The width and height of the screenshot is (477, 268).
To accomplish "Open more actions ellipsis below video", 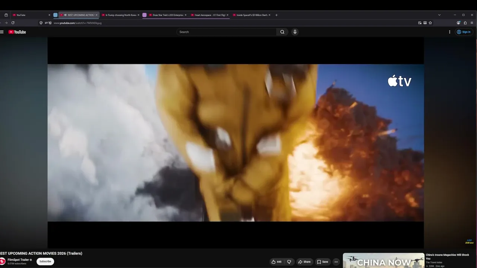I will [336, 262].
